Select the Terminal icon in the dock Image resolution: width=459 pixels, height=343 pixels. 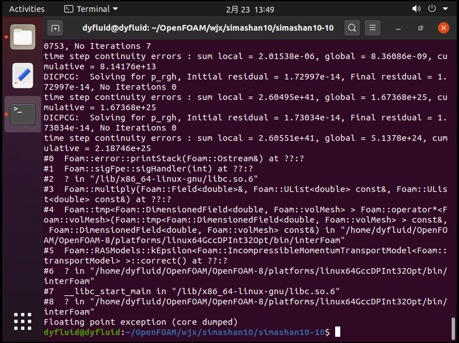click(x=23, y=114)
